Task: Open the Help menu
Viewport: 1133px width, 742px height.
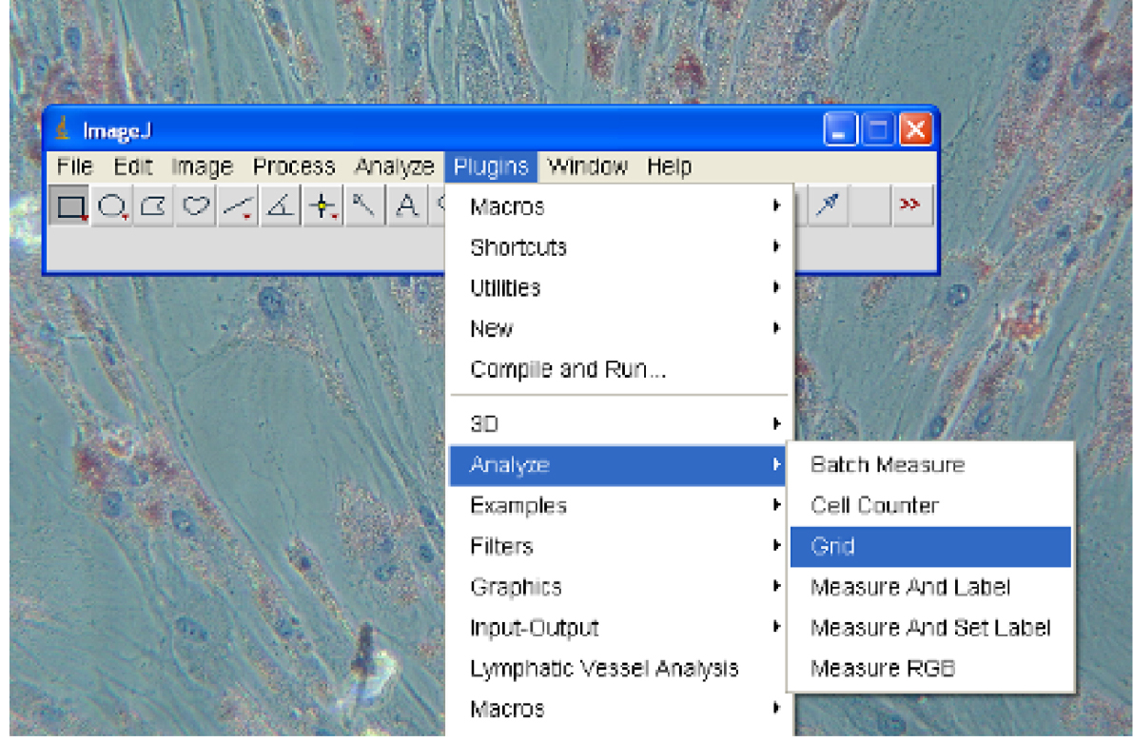Action: (x=669, y=166)
